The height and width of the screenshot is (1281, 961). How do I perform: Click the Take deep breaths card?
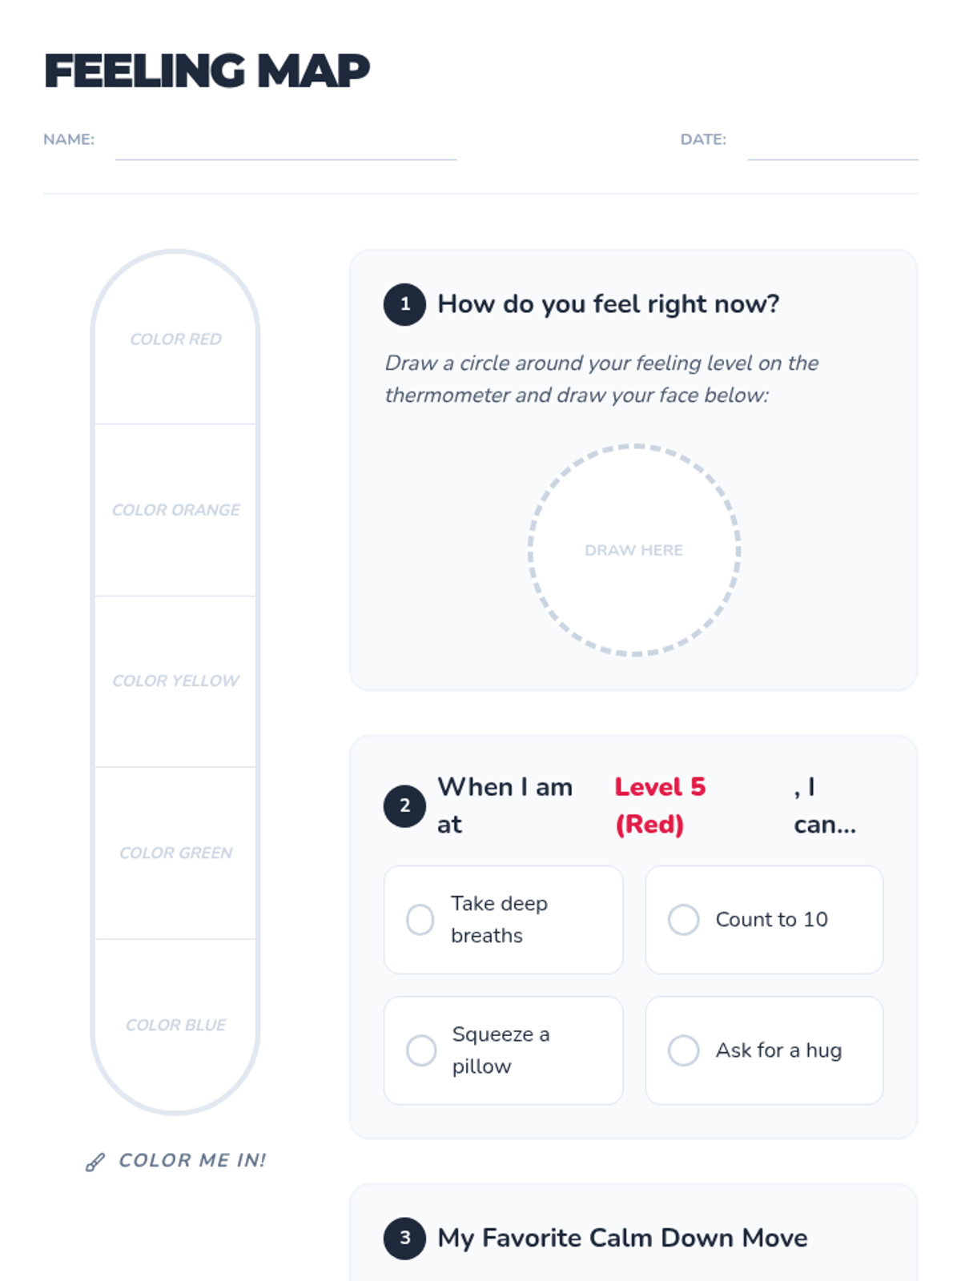click(x=503, y=920)
